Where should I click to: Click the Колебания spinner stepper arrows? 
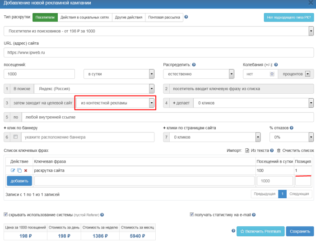pyautogui.click(x=272, y=74)
